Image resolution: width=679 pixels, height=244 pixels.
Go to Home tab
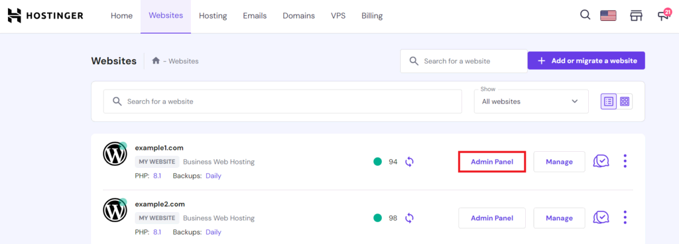(122, 16)
